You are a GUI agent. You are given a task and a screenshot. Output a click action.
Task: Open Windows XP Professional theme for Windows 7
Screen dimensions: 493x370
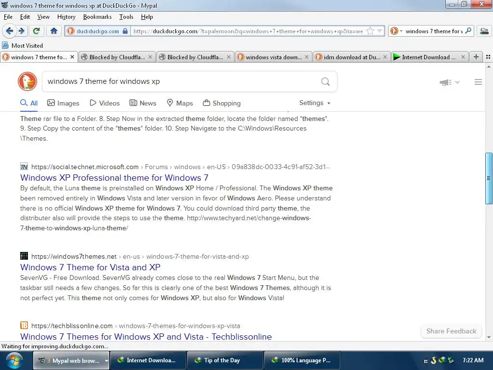click(114, 178)
